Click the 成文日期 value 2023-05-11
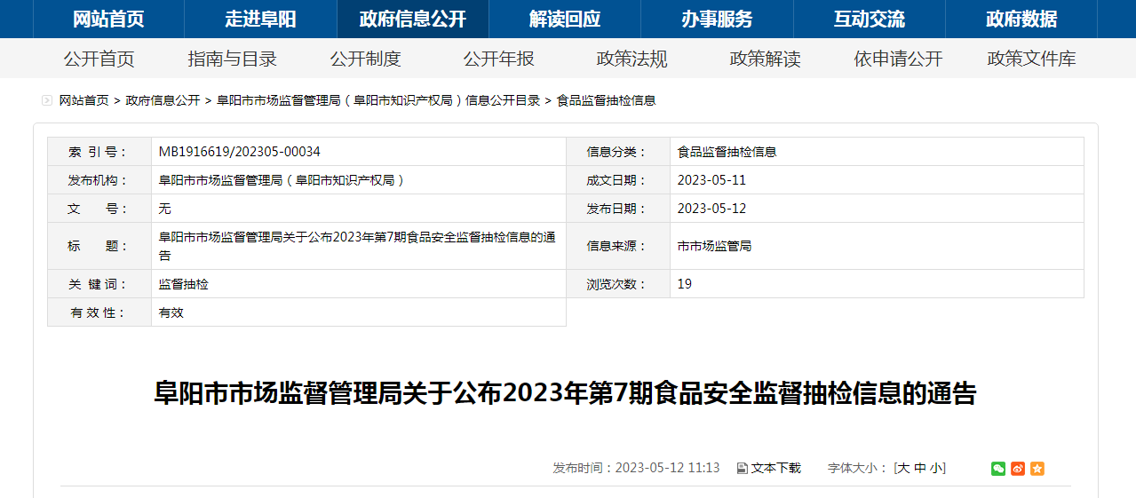This screenshot has height=498, width=1136. point(711,180)
